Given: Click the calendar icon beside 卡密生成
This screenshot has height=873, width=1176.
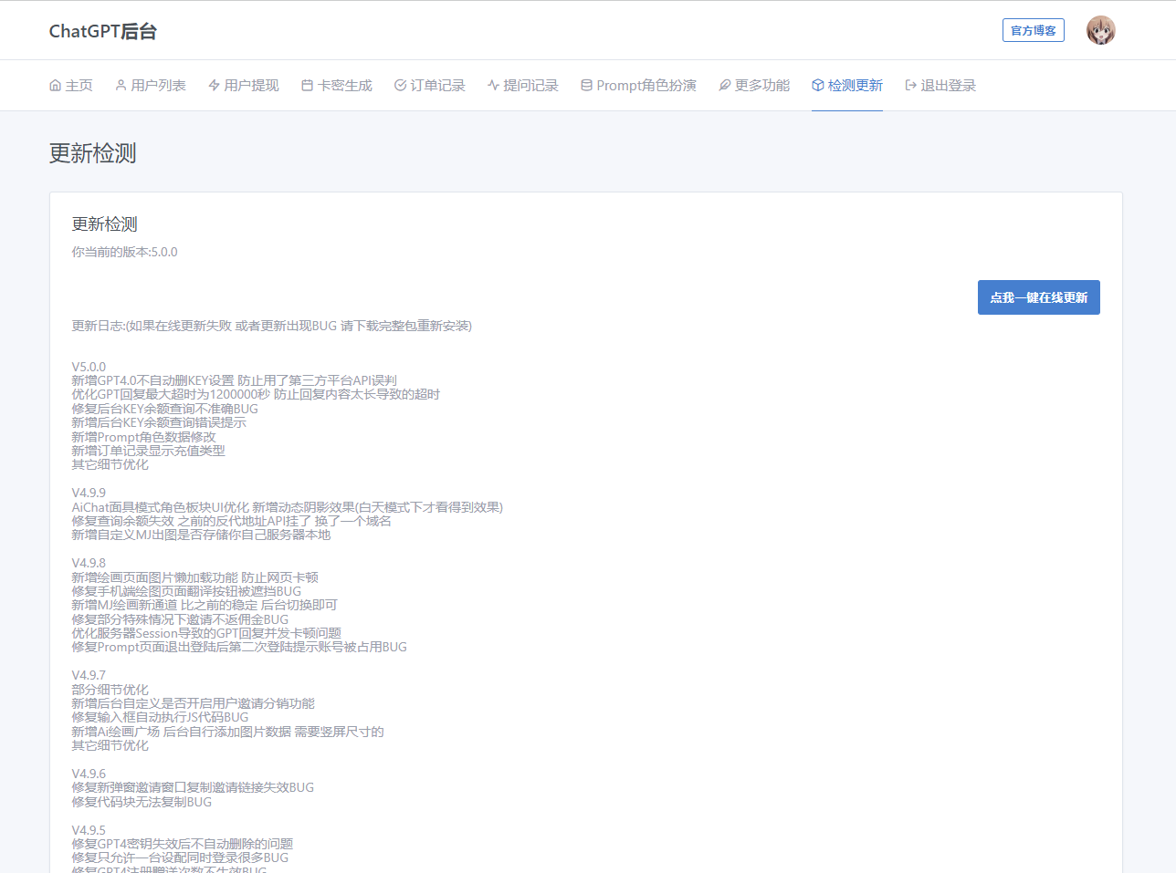Looking at the screenshot, I should [307, 86].
